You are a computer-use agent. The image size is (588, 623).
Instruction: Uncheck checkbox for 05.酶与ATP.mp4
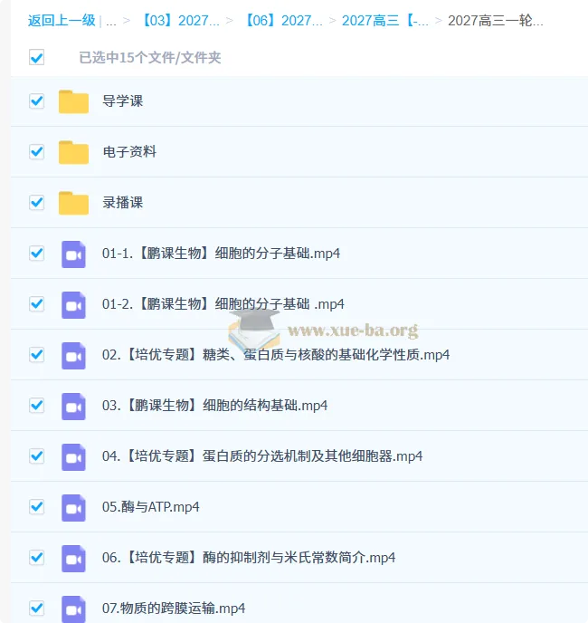coord(36,506)
